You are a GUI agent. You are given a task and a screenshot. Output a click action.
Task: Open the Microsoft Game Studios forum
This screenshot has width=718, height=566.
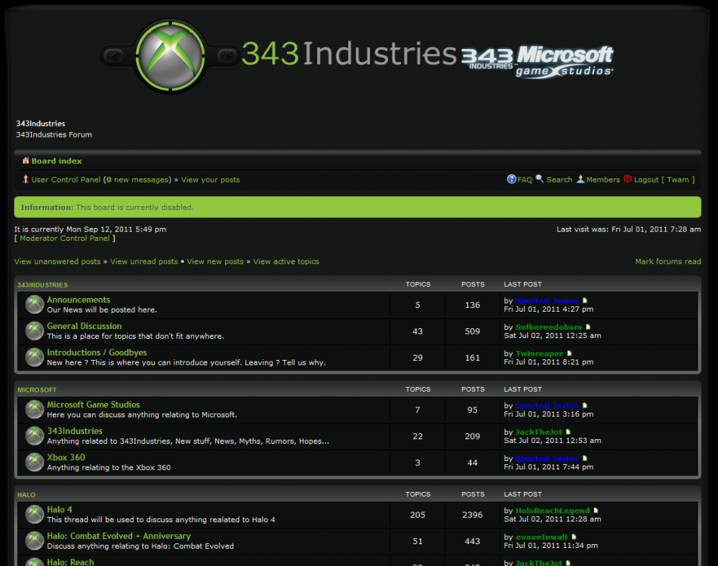93,405
